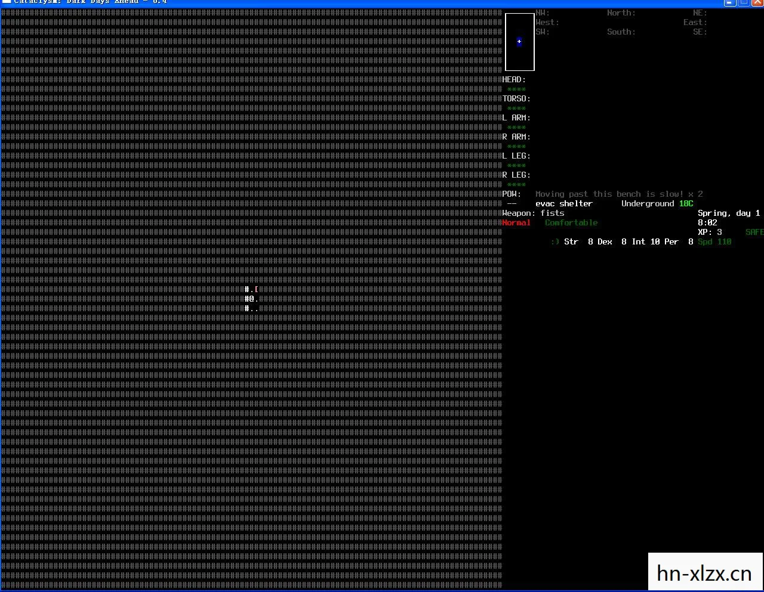The width and height of the screenshot is (764, 592).
Task: Click the green health bar under L LEG
Action: (516, 166)
